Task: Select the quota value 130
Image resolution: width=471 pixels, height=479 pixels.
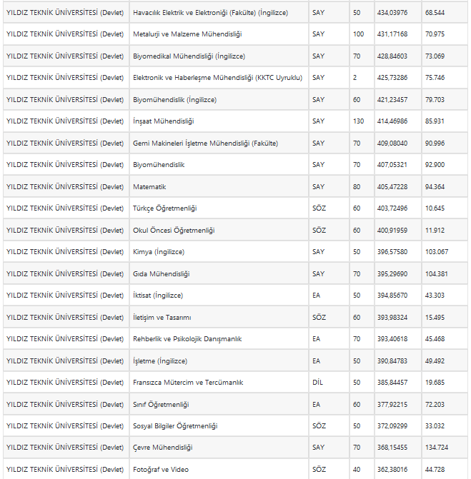Action: [x=358, y=121]
